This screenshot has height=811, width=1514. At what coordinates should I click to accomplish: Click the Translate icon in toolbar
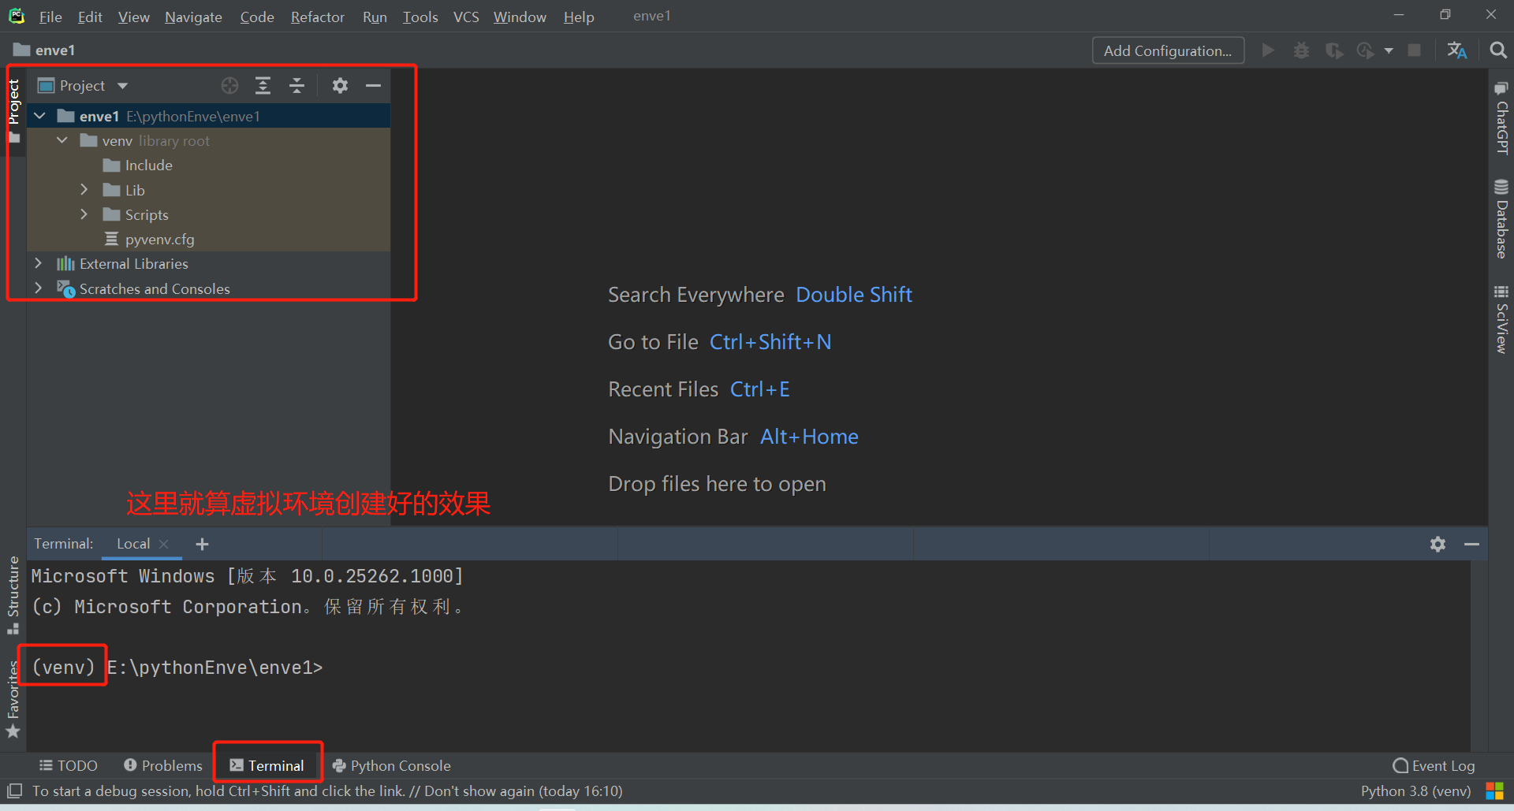(x=1457, y=50)
